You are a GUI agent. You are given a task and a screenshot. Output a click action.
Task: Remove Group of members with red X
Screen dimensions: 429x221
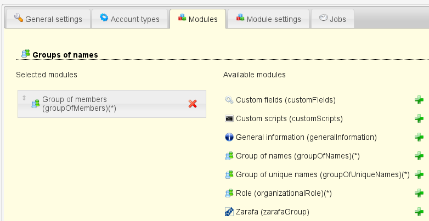(193, 104)
